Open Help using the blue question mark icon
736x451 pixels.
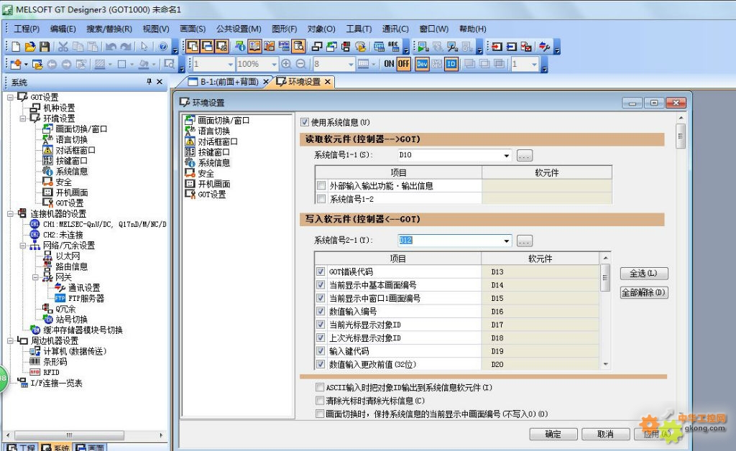163,47
